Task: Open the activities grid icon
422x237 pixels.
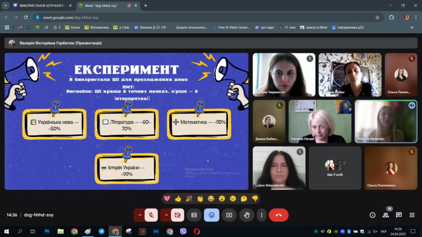Action: point(412,215)
